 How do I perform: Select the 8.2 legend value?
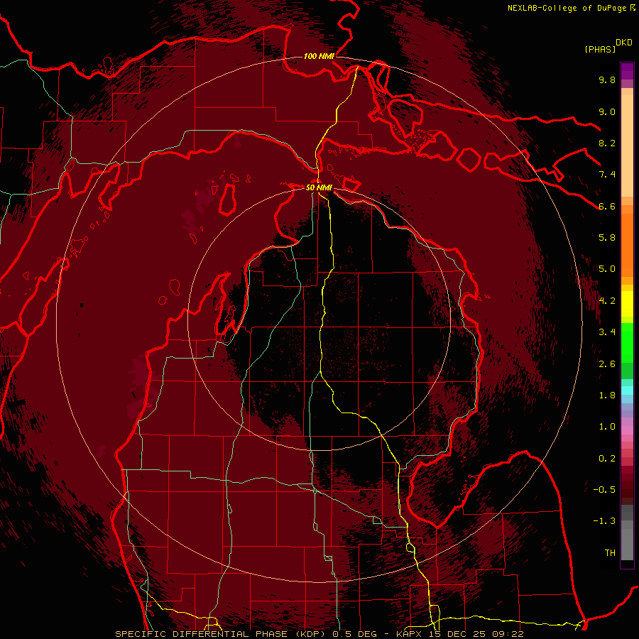[x=607, y=143]
